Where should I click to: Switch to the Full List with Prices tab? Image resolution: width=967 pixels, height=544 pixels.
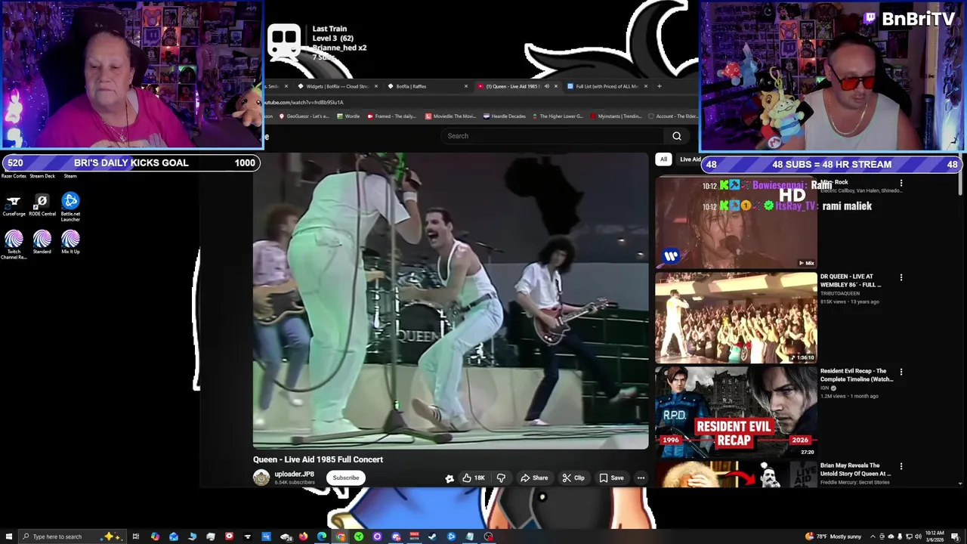point(607,86)
